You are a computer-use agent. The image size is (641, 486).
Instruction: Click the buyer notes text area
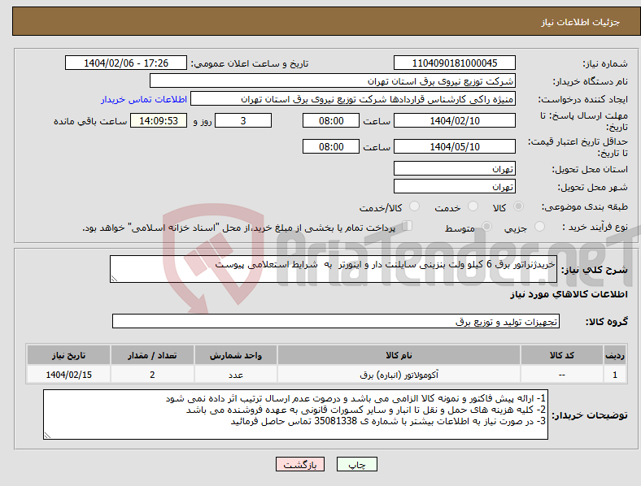295,414
